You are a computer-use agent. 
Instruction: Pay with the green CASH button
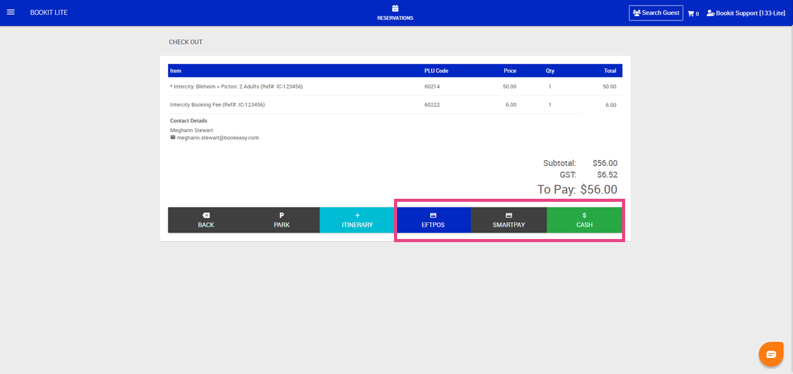pos(585,220)
